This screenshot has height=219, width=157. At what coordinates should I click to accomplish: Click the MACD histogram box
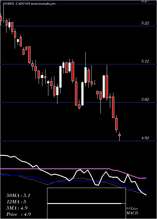(86, 203)
